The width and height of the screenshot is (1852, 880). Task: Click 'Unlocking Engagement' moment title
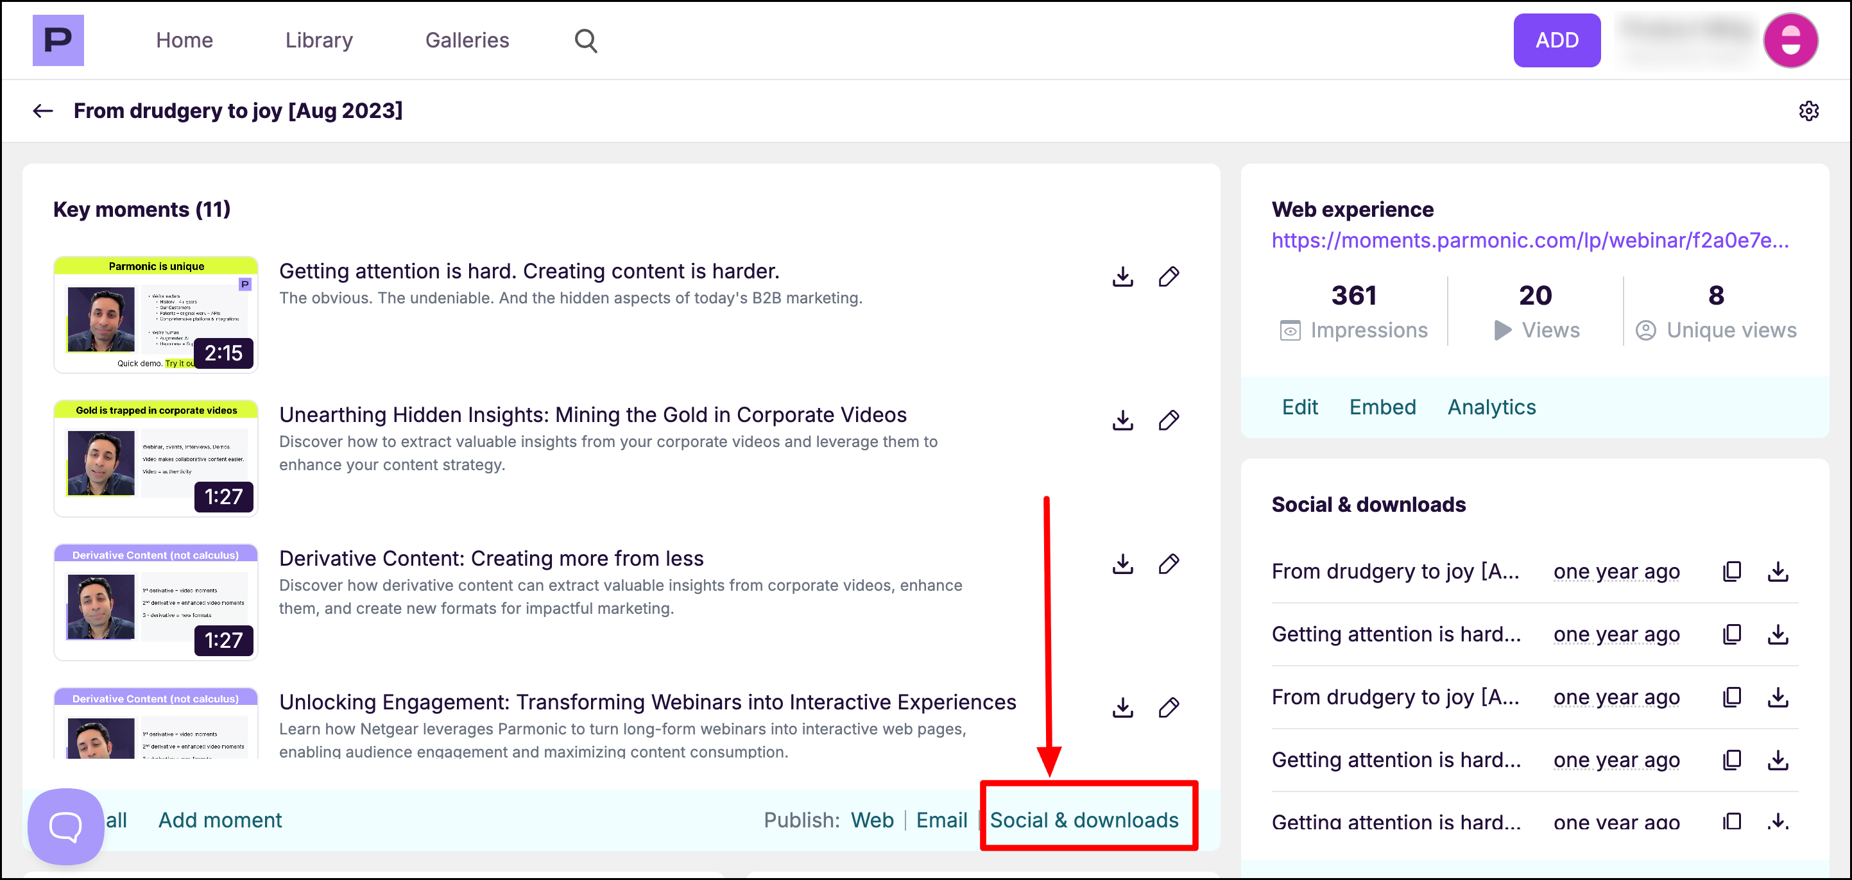(x=647, y=702)
